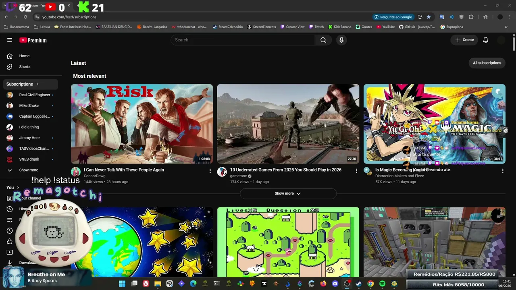Focus the YouTube search field

click(243, 40)
